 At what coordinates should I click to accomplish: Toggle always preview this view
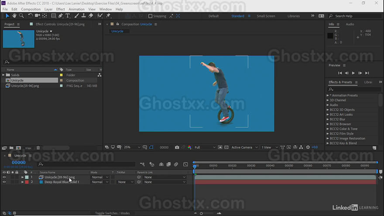click(107, 147)
